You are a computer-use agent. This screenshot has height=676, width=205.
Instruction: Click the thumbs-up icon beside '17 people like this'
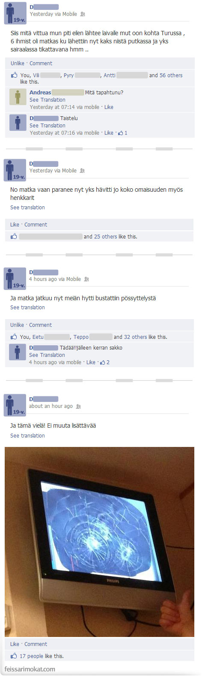(x=14, y=656)
